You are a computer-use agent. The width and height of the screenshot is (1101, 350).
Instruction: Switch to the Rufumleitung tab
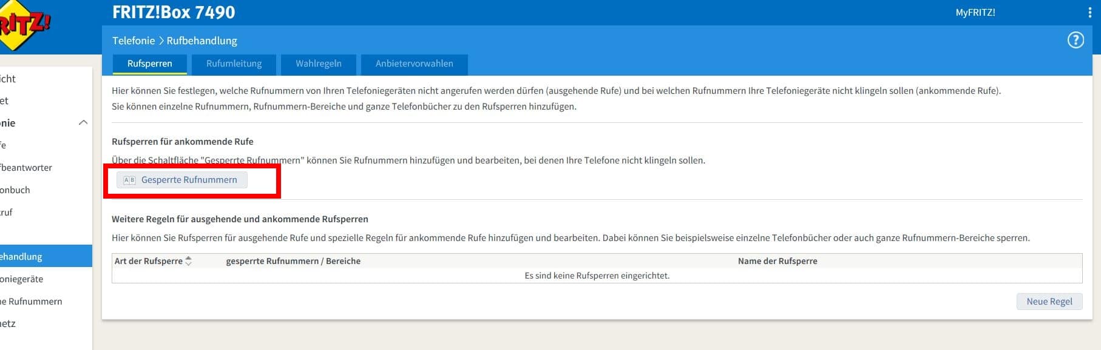point(234,64)
